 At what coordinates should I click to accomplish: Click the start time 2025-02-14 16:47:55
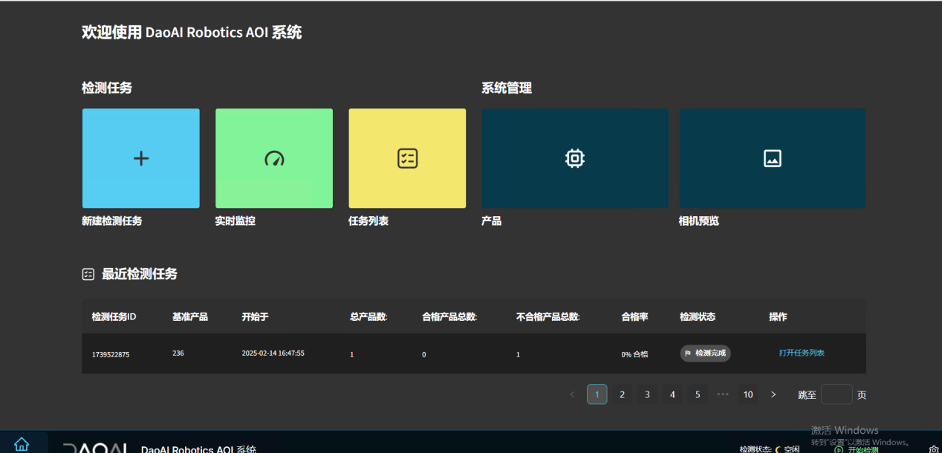point(273,353)
